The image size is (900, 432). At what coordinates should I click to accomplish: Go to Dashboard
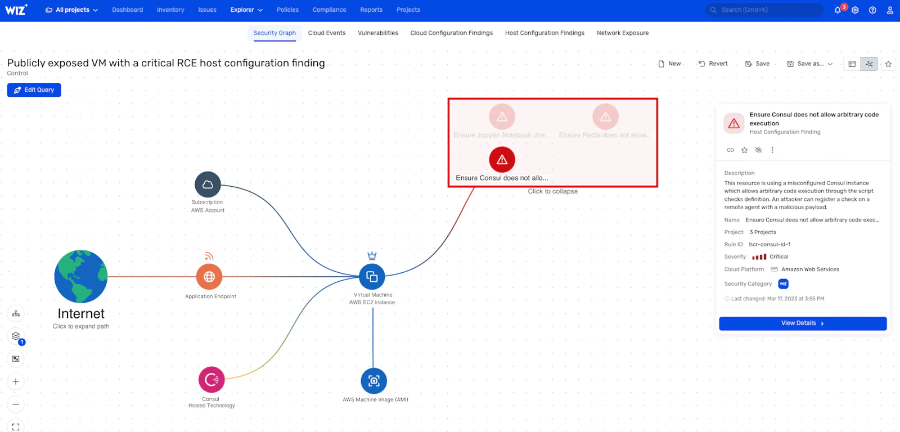coord(128,10)
